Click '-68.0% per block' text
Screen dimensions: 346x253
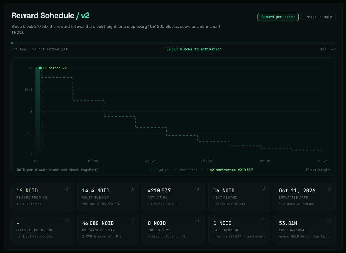tap(229, 204)
